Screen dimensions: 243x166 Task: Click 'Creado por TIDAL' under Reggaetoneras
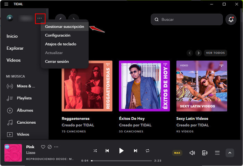point(78,125)
